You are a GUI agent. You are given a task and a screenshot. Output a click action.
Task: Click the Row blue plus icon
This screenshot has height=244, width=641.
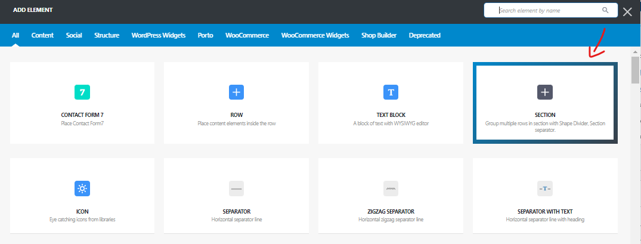click(x=236, y=92)
